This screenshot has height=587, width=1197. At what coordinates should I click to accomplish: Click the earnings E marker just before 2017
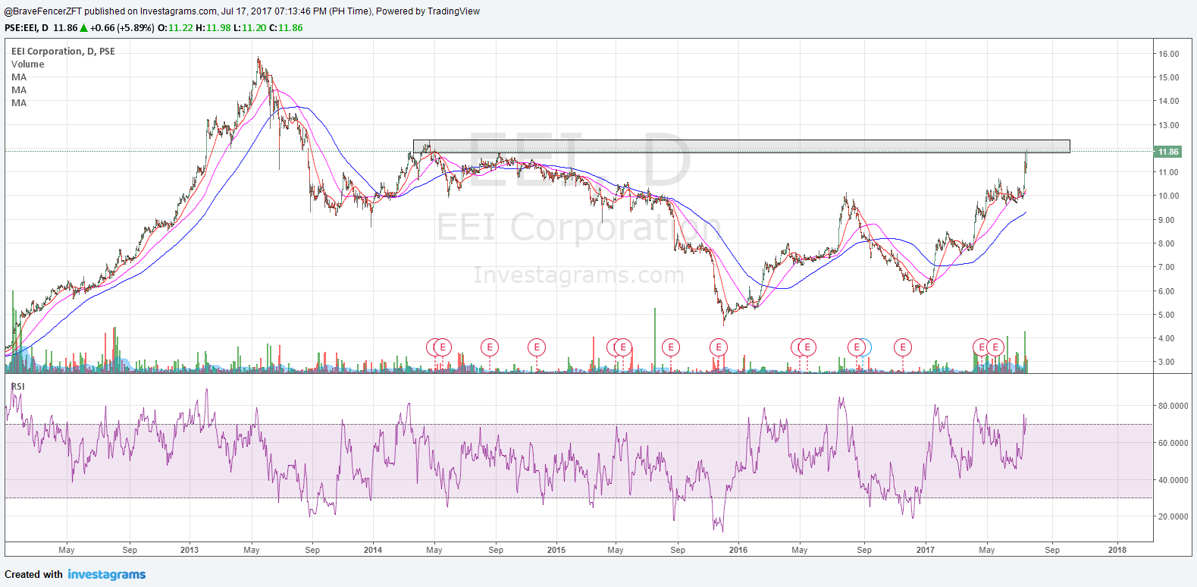click(903, 347)
